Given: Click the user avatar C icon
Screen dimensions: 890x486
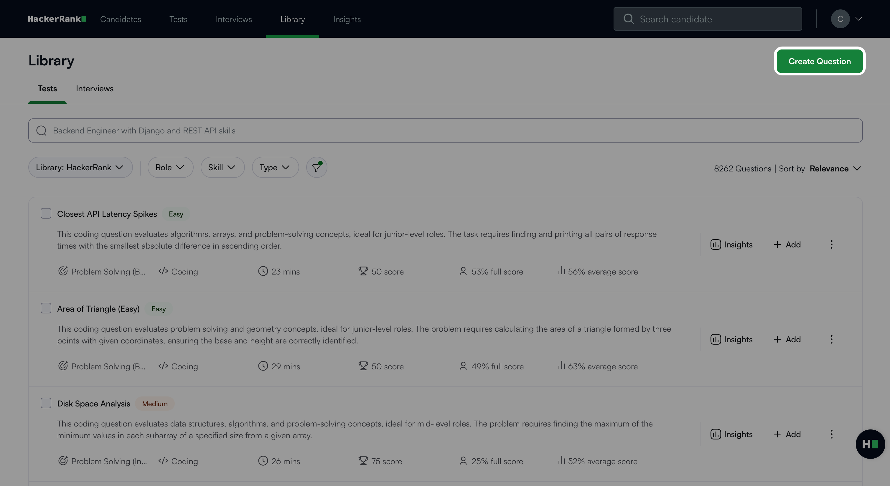Looking at the screenshot, I should click(840, 19).
